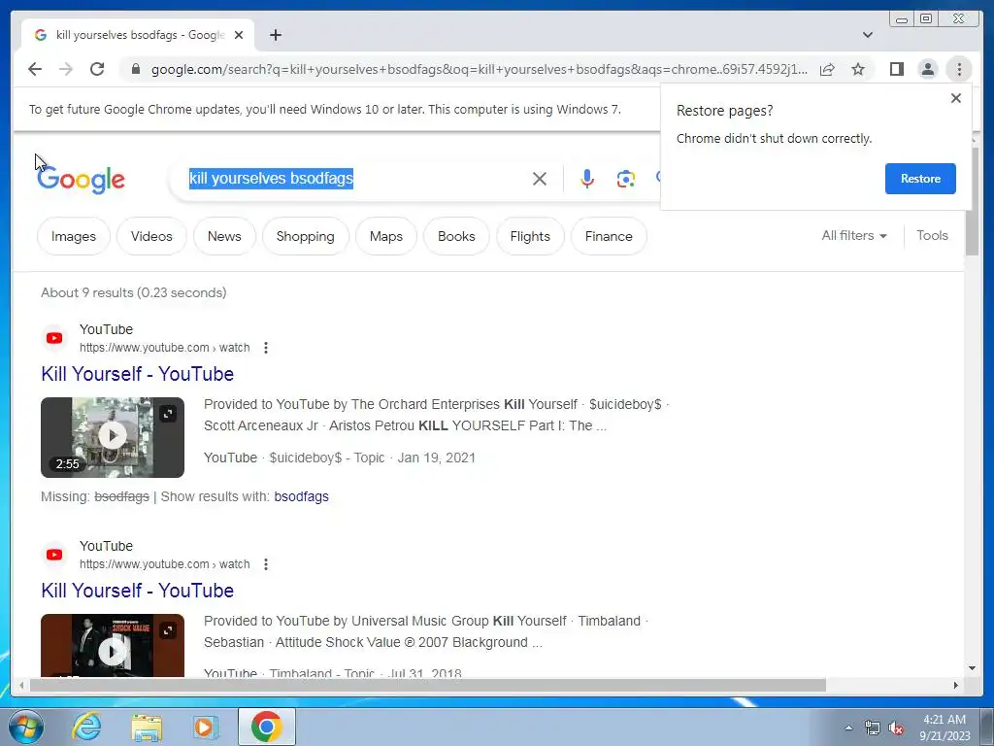Click the vertical scrollbar thumb
The height and width of the screenshot is (746, 994).
(973, 201)
